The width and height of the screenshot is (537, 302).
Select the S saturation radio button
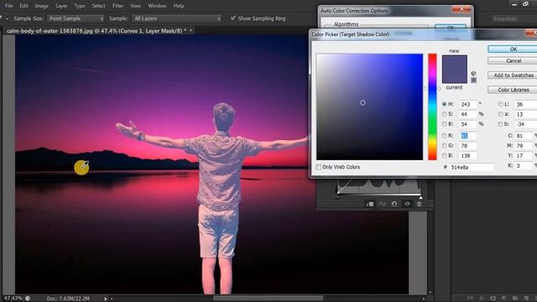(x=444, y=114)
